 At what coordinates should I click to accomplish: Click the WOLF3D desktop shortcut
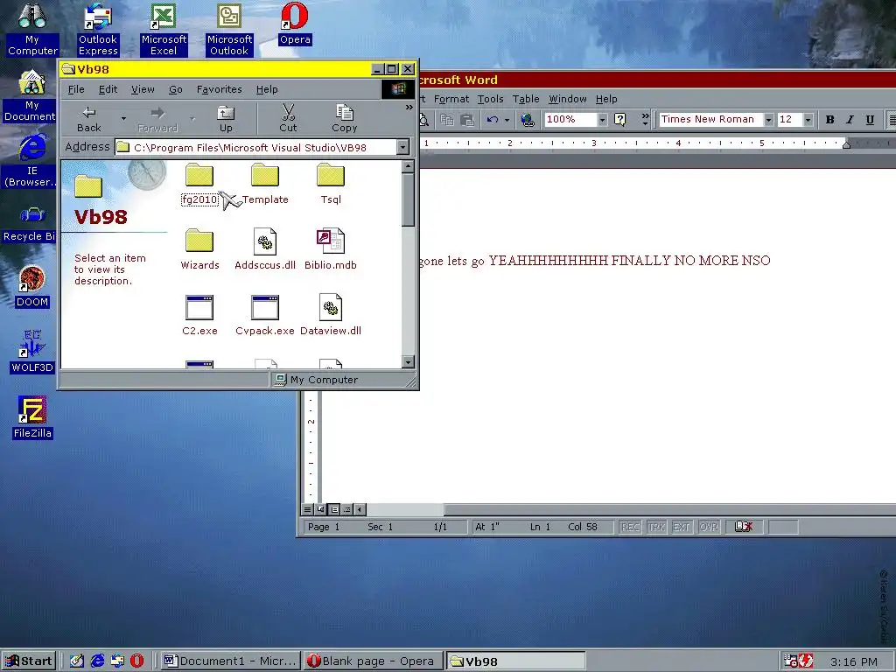[32, 352]
